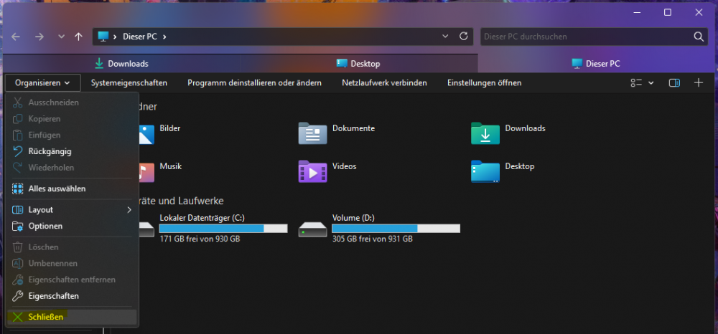Click Löschen menu entry
Viewport: 718px width, 334px height.
coord(73,247)
